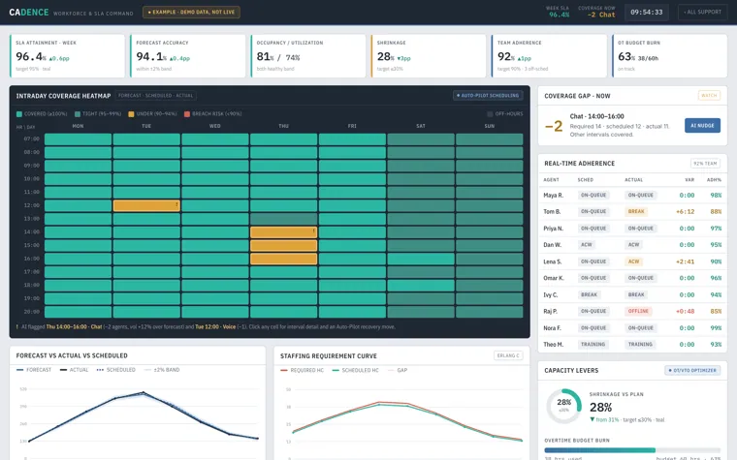Click the 09:54:33 clock display
This screenshot has width=737, height=460.
click(646, 13)
